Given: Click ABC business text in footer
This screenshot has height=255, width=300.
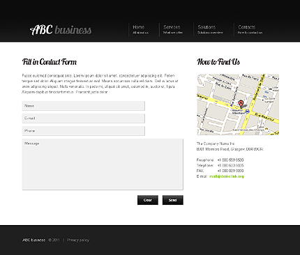Looking at the screenshot, I should click(x=34, y=240).
